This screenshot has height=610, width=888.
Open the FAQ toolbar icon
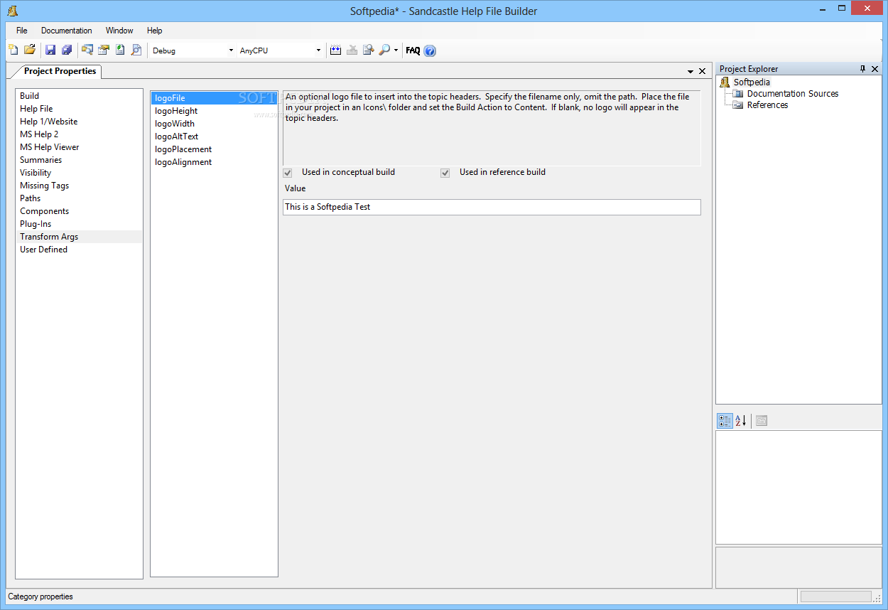(x=413, y=50)
